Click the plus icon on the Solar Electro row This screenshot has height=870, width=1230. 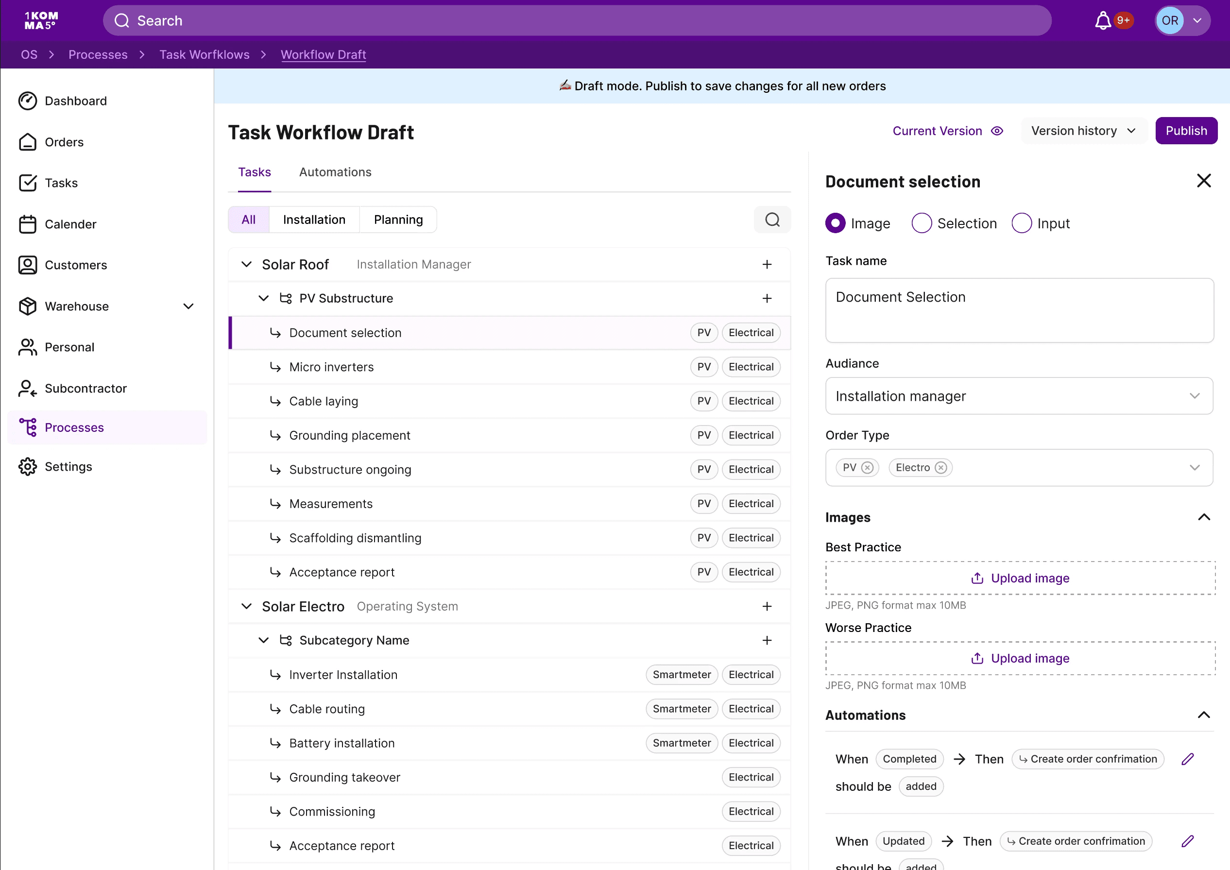tap(767, 606)
